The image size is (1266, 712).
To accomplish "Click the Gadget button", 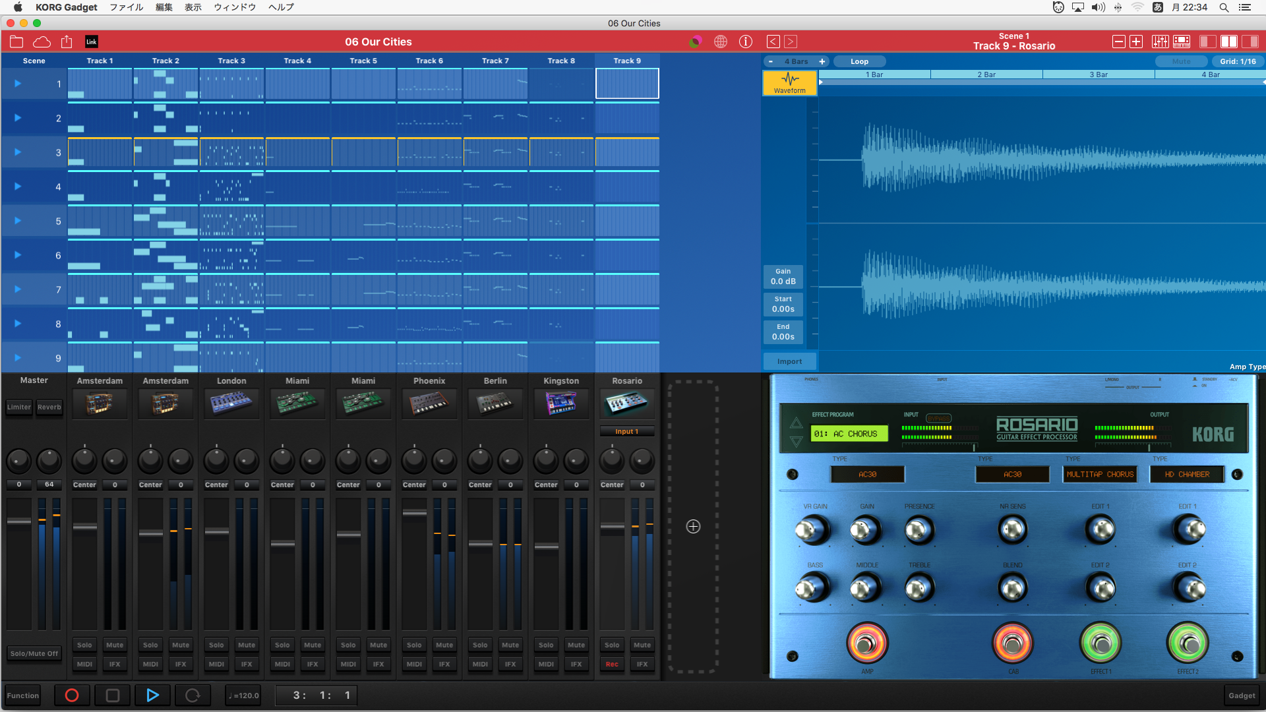I will pyautogui.click(x=1242, y=696).
